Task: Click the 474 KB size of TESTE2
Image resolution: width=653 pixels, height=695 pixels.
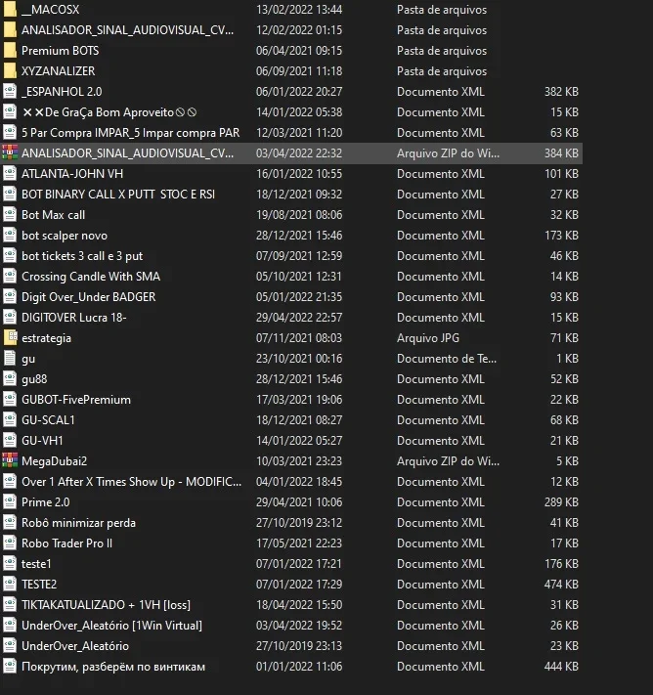Action: coord(561,585)
